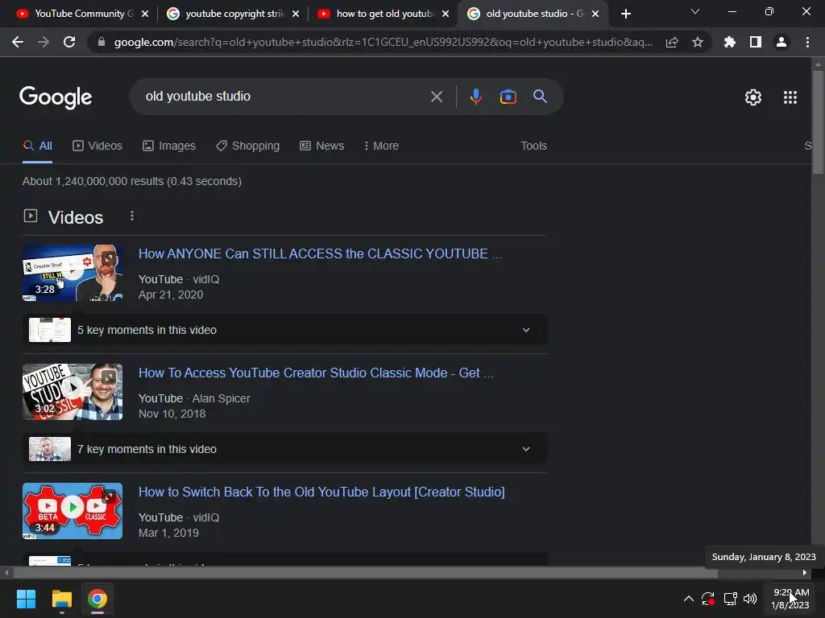Viewport: 825px width, 618px height.
Task: Open the Extensions puzzle icon
Action: click(x=729, y=42)
